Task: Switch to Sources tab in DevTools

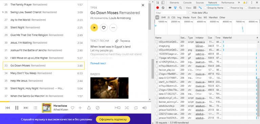Action: (x=200, y=2)
